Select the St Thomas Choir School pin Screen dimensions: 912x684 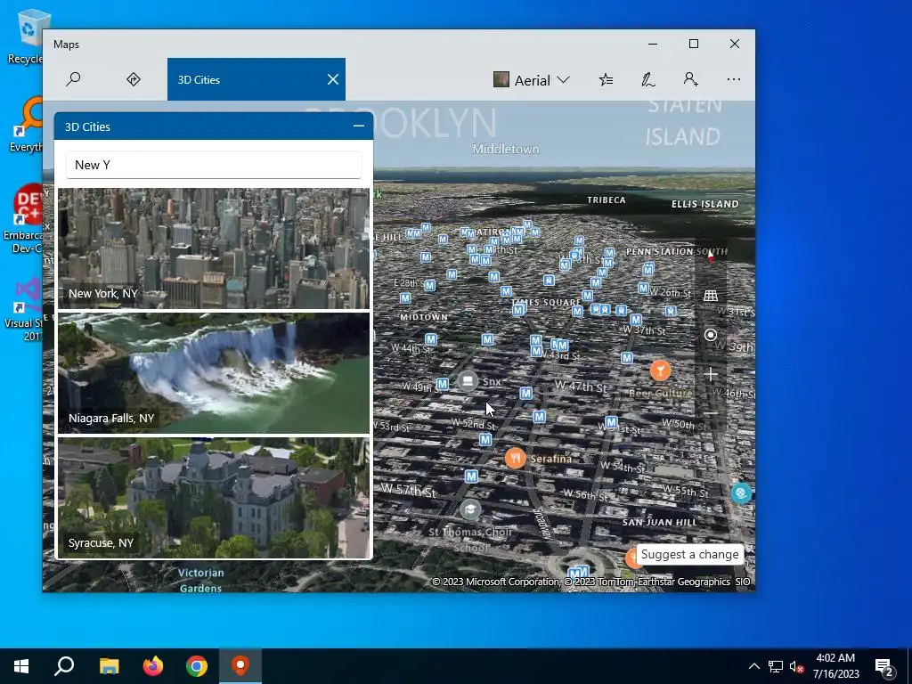pos(470,510)
